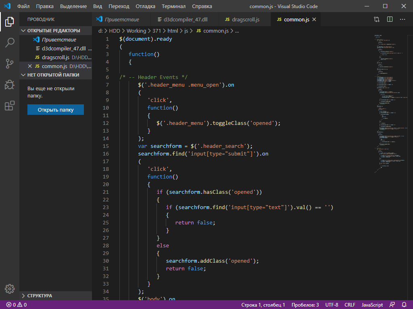Click the 'd:' breadcrumb segment
The height and width of the screenshot is (309, 413).
click(100, 31)
